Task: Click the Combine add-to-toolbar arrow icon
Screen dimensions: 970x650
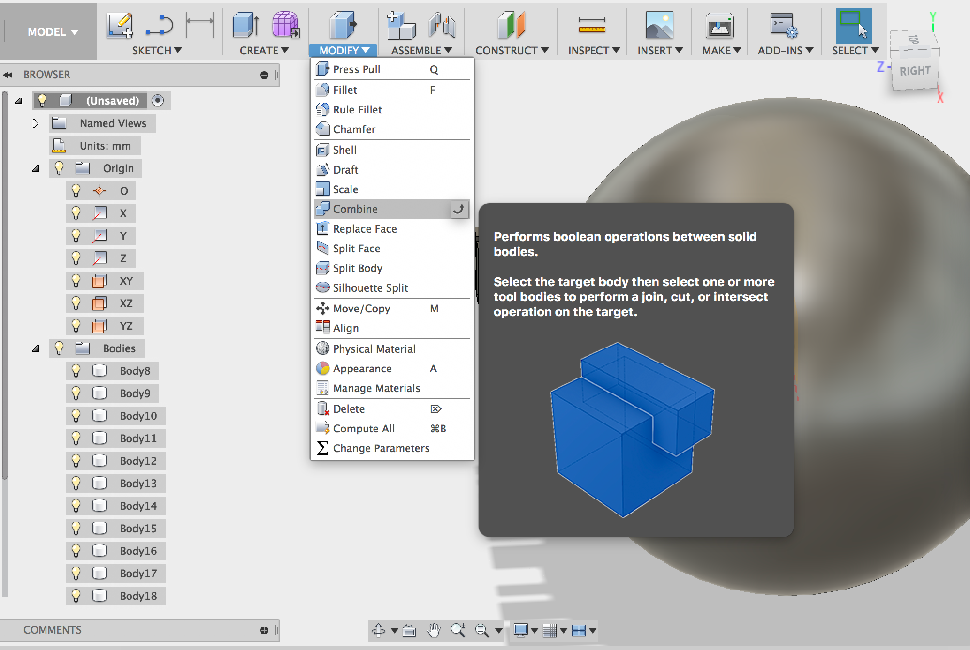Action: [459, 209]
